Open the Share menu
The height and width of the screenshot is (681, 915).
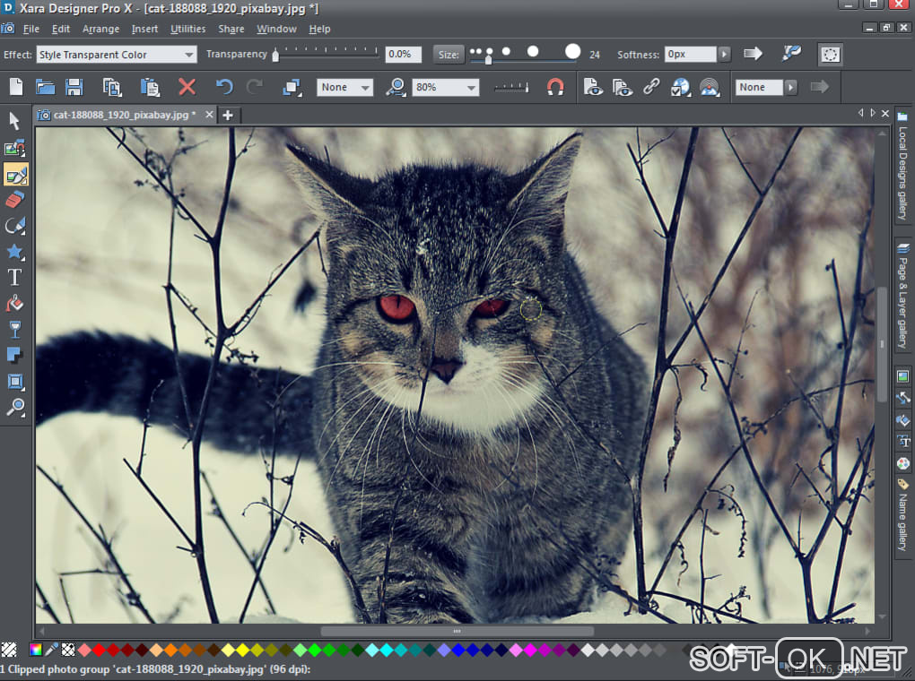pyautogui.click(x=231, y=29)
